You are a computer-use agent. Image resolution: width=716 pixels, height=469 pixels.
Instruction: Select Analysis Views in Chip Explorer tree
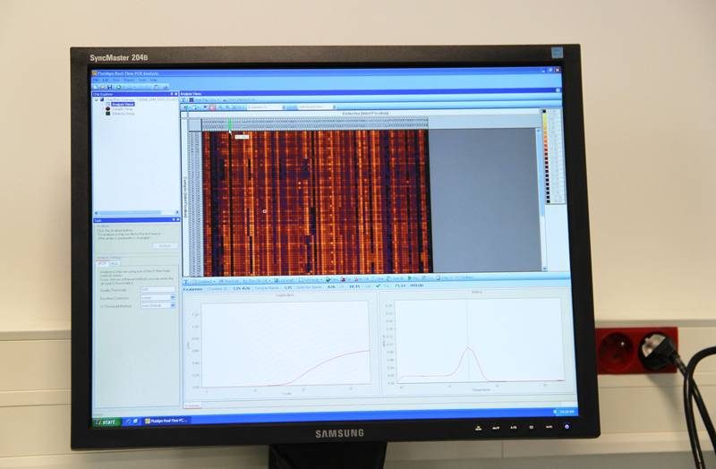coord(124,104)
